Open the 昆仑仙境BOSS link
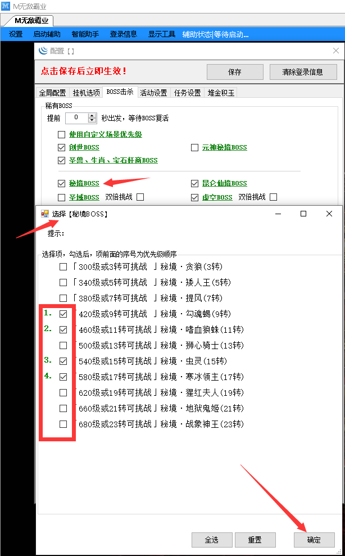Screen dimensions: 345x556 [x=224, y=183]
